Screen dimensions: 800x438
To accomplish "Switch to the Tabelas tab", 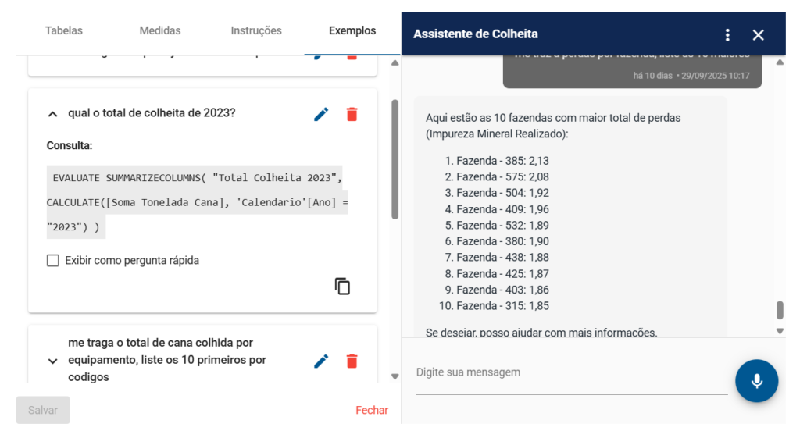I will tap(64, 31).
